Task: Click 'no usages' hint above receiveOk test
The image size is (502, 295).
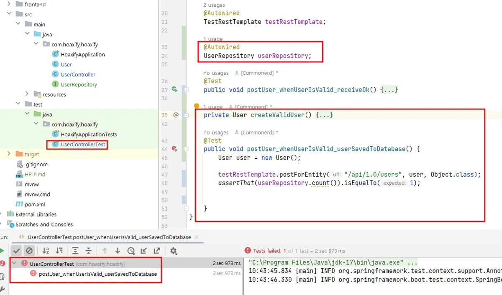Action: [216, 73]
